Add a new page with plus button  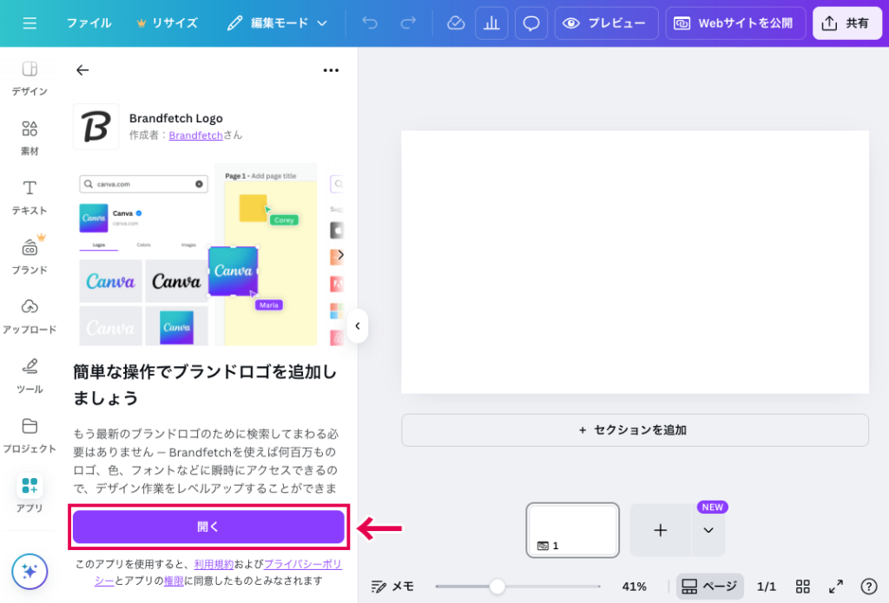pyautogui.click(x=661, y=530)
